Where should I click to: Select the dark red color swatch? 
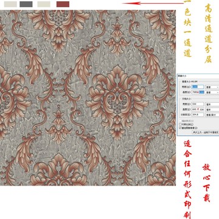point(63,4)
